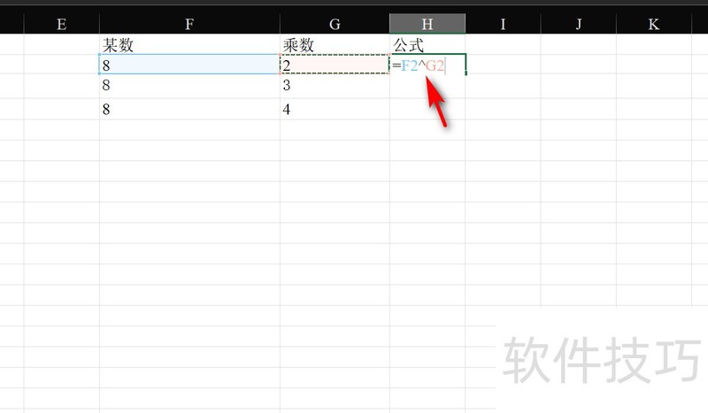Select column K header
This screenshot has width=708, height=413.
(653, 24)
